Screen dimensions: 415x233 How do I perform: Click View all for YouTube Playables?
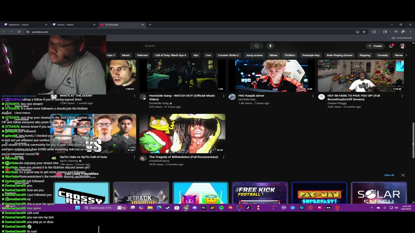pyautogui.click(x=389, y=175)
